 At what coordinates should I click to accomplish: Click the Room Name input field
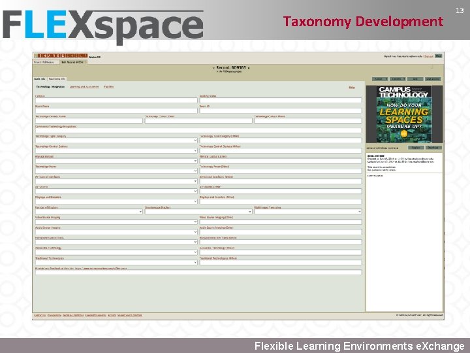click(x=116, y=110)
